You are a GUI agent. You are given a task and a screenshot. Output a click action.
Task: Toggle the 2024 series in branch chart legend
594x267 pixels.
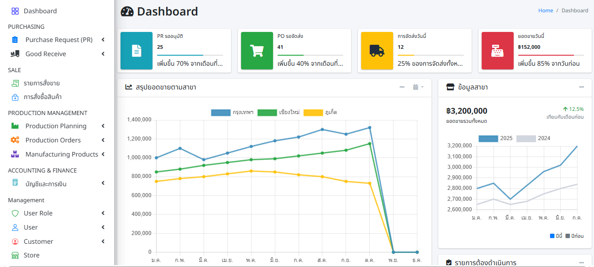[x=533, y=138]
